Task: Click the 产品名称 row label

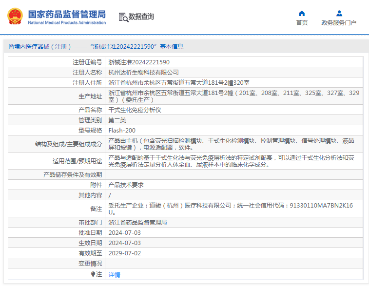Action: [90, 110]
